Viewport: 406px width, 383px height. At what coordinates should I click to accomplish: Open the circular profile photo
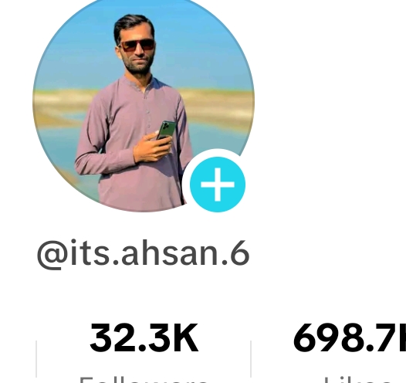coord(144,102)
